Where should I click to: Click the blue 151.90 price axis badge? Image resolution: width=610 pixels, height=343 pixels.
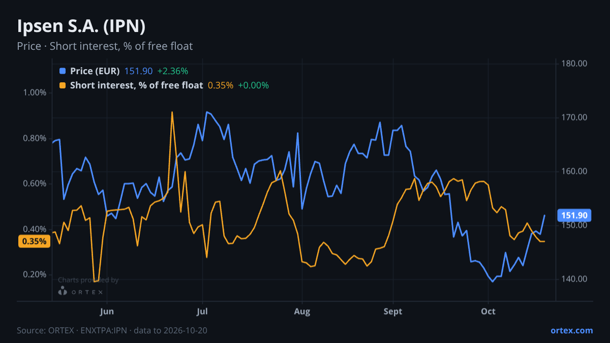tap(574, 215)
